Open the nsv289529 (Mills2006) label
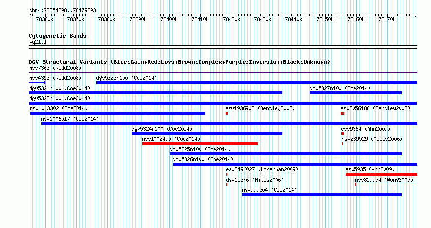The height and width of the screenshot is (228, 431). [x=372, y=139]
